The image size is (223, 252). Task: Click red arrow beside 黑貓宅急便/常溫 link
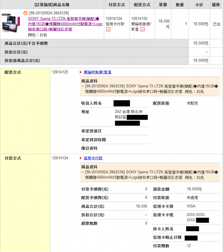point(80,72)
